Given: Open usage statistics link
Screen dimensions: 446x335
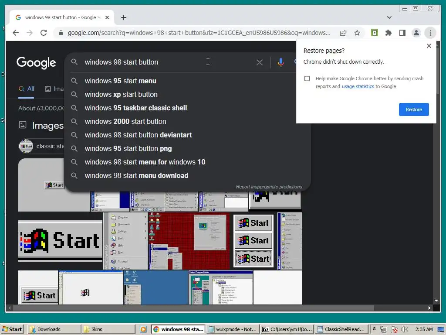Looking at the screenshot, I should point(358,87).
